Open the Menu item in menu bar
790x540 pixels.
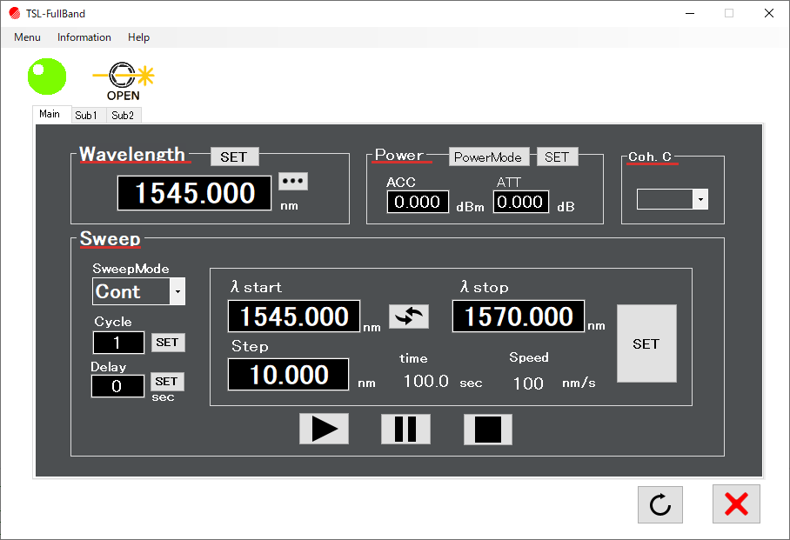coord(27,37)
